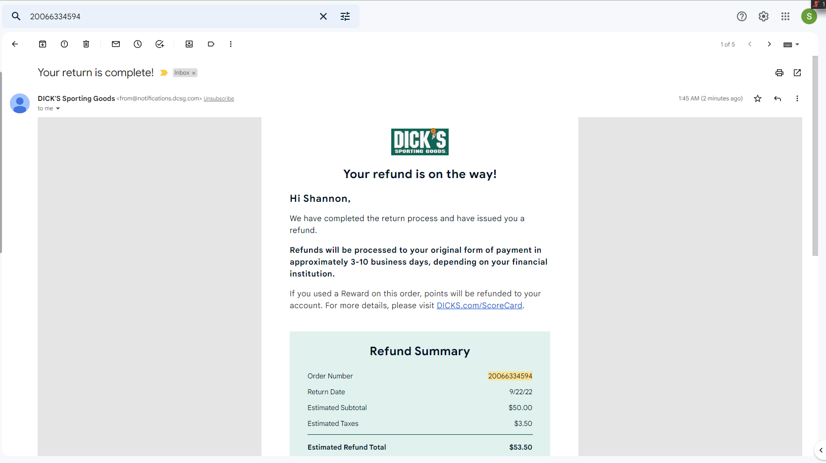Click the '1:45 AM (2 minutes ago)' timestamp
826x463 pixels.
711,98
